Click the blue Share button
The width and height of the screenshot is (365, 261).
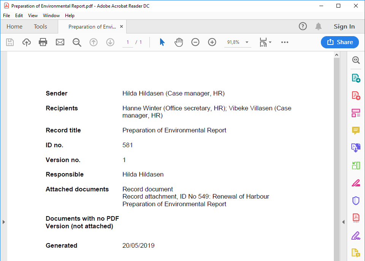click(x=340, y=42)
